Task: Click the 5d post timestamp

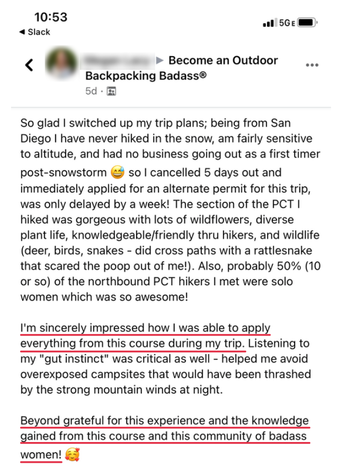Action: (x=91, y=91)
